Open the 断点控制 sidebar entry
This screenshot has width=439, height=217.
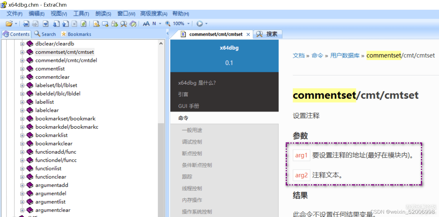(x=192, y=153)
